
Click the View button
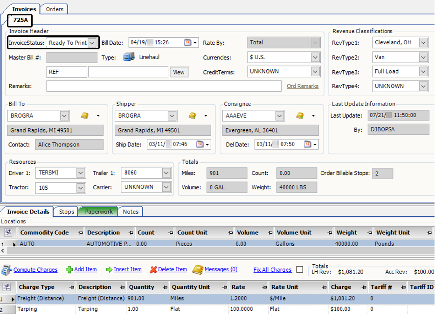[179, 72]
